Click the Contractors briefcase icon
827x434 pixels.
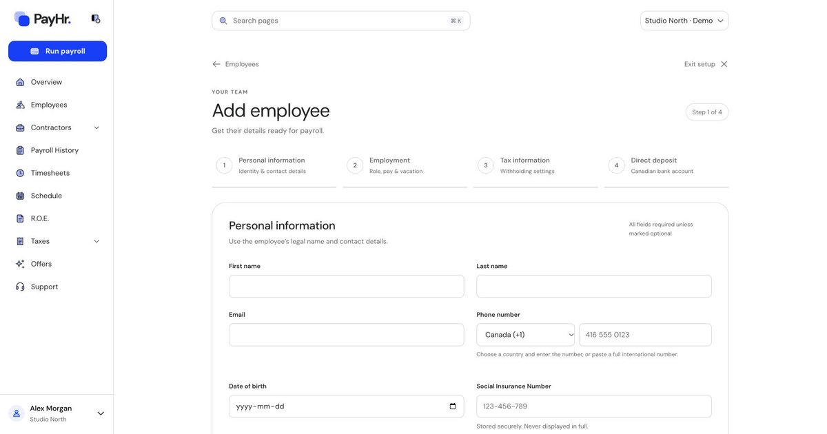click(x=20, y=127)
